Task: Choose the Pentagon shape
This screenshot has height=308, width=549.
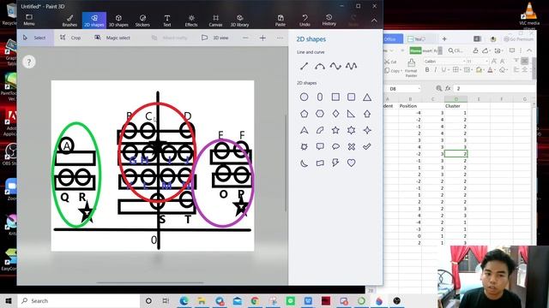Action: 304,114
